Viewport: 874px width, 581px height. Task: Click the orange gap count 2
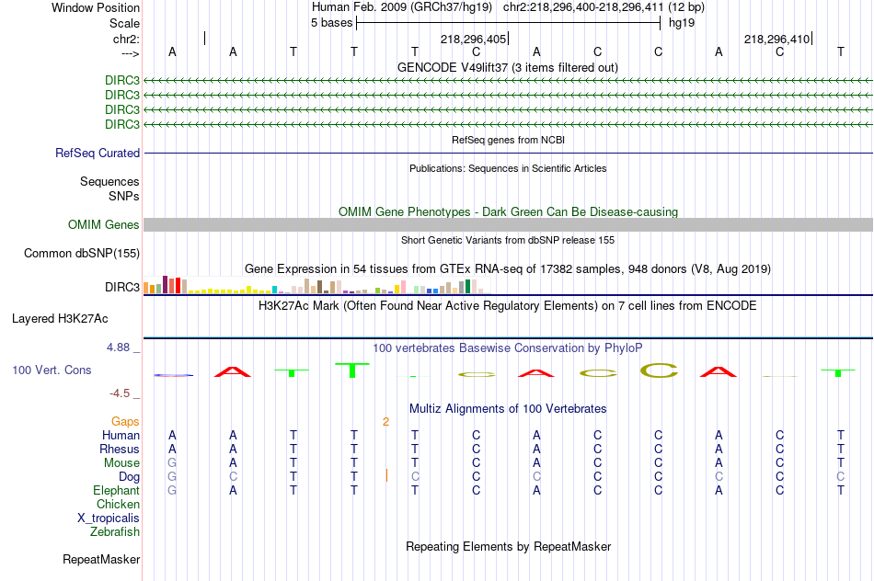pos(385,422)
